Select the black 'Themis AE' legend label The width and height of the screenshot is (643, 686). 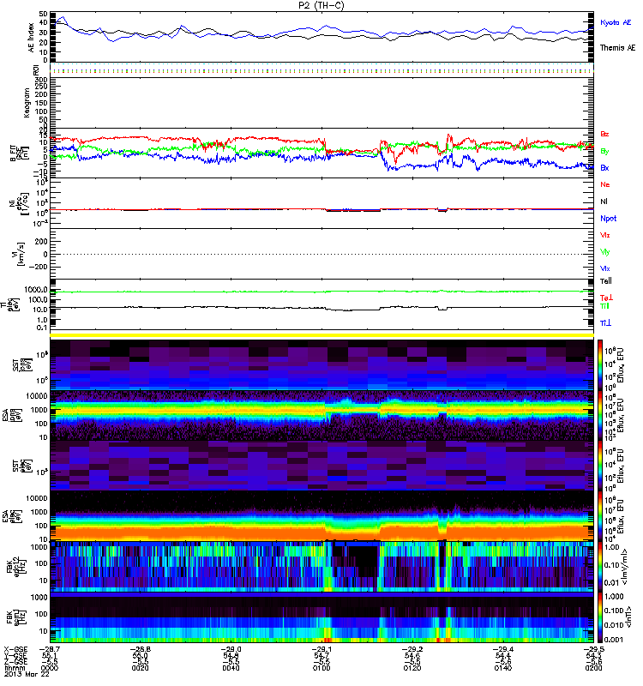coord(617,48)
